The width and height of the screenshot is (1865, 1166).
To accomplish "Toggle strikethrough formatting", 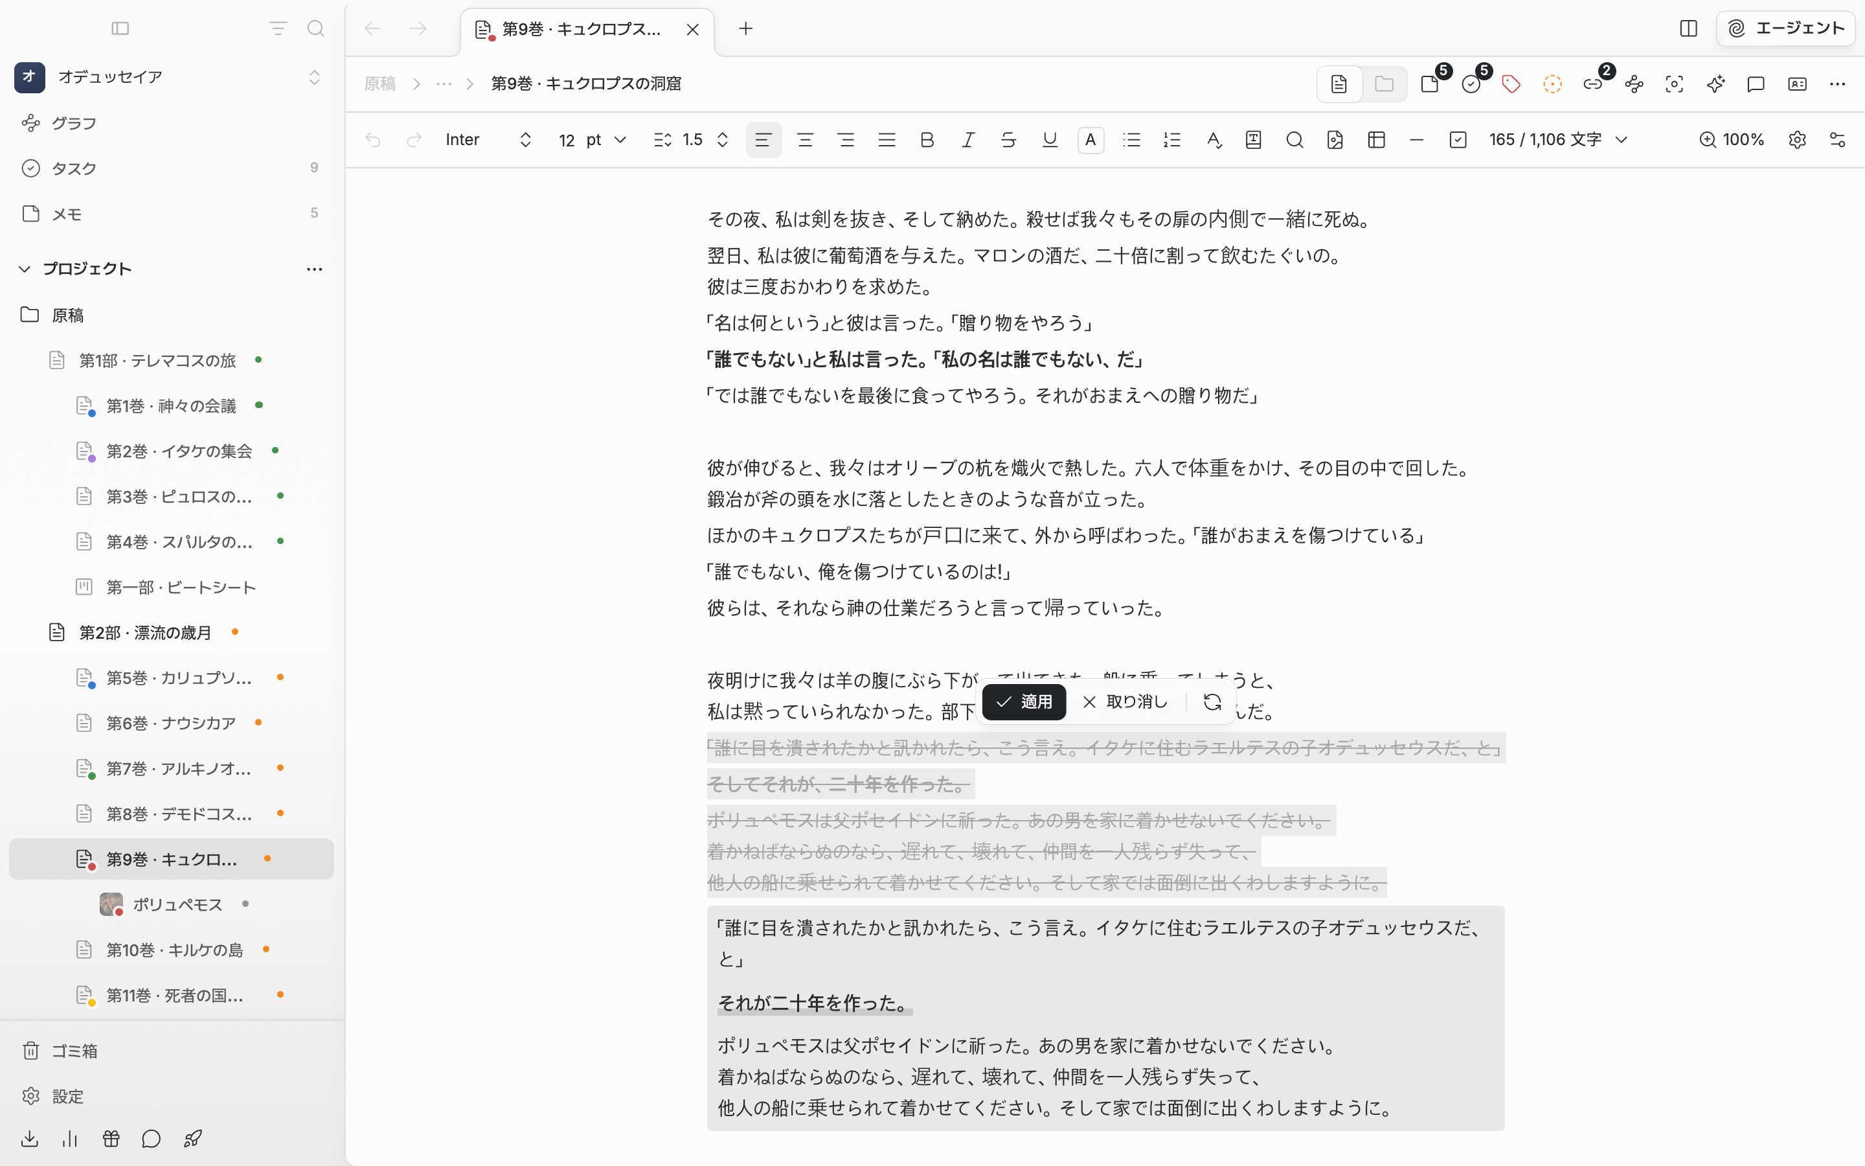I will pyautogui.click(x=1008, y=139).
